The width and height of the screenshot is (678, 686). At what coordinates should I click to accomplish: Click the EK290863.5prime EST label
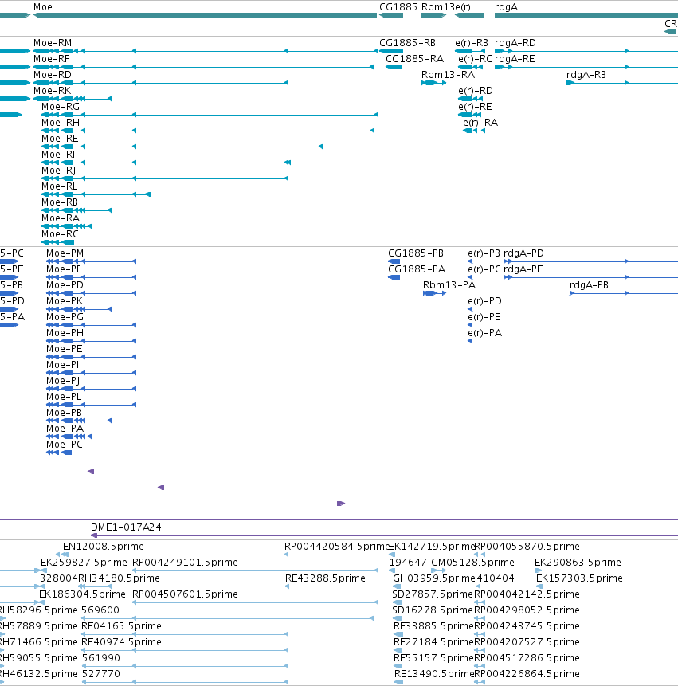click(x=578, y=563)
